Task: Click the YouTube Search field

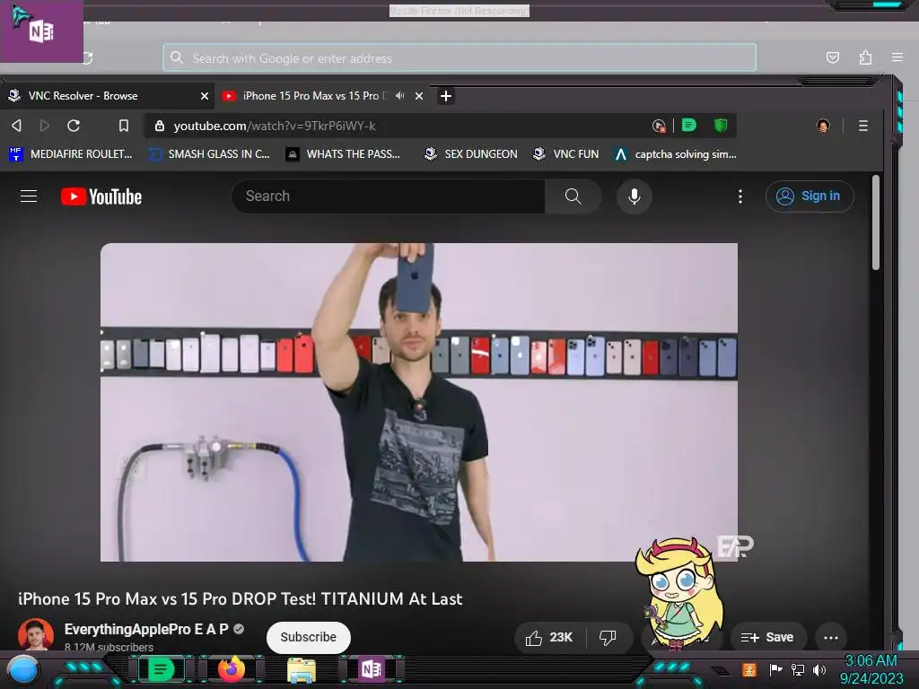Action: coord(388,196)
